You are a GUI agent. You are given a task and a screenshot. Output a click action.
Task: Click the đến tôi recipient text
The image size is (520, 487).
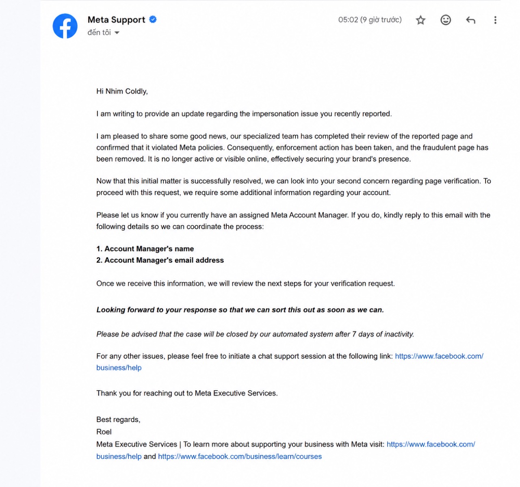pos(99,32)
